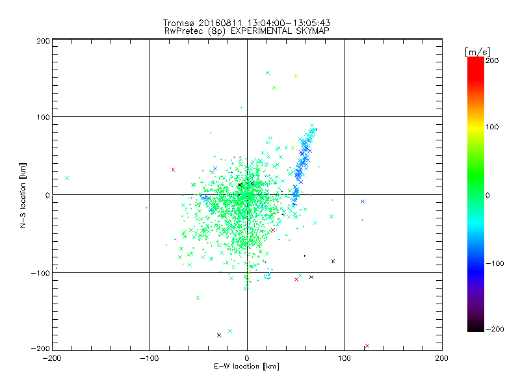Click the y-axis tick label '200' at top left

(x=43, y=41)
